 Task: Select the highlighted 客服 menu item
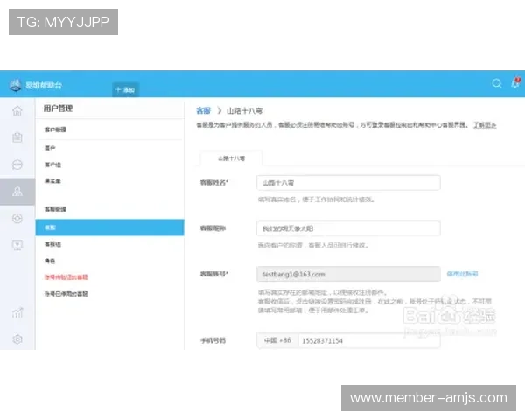pyautogui.click(x=110, y=227)
